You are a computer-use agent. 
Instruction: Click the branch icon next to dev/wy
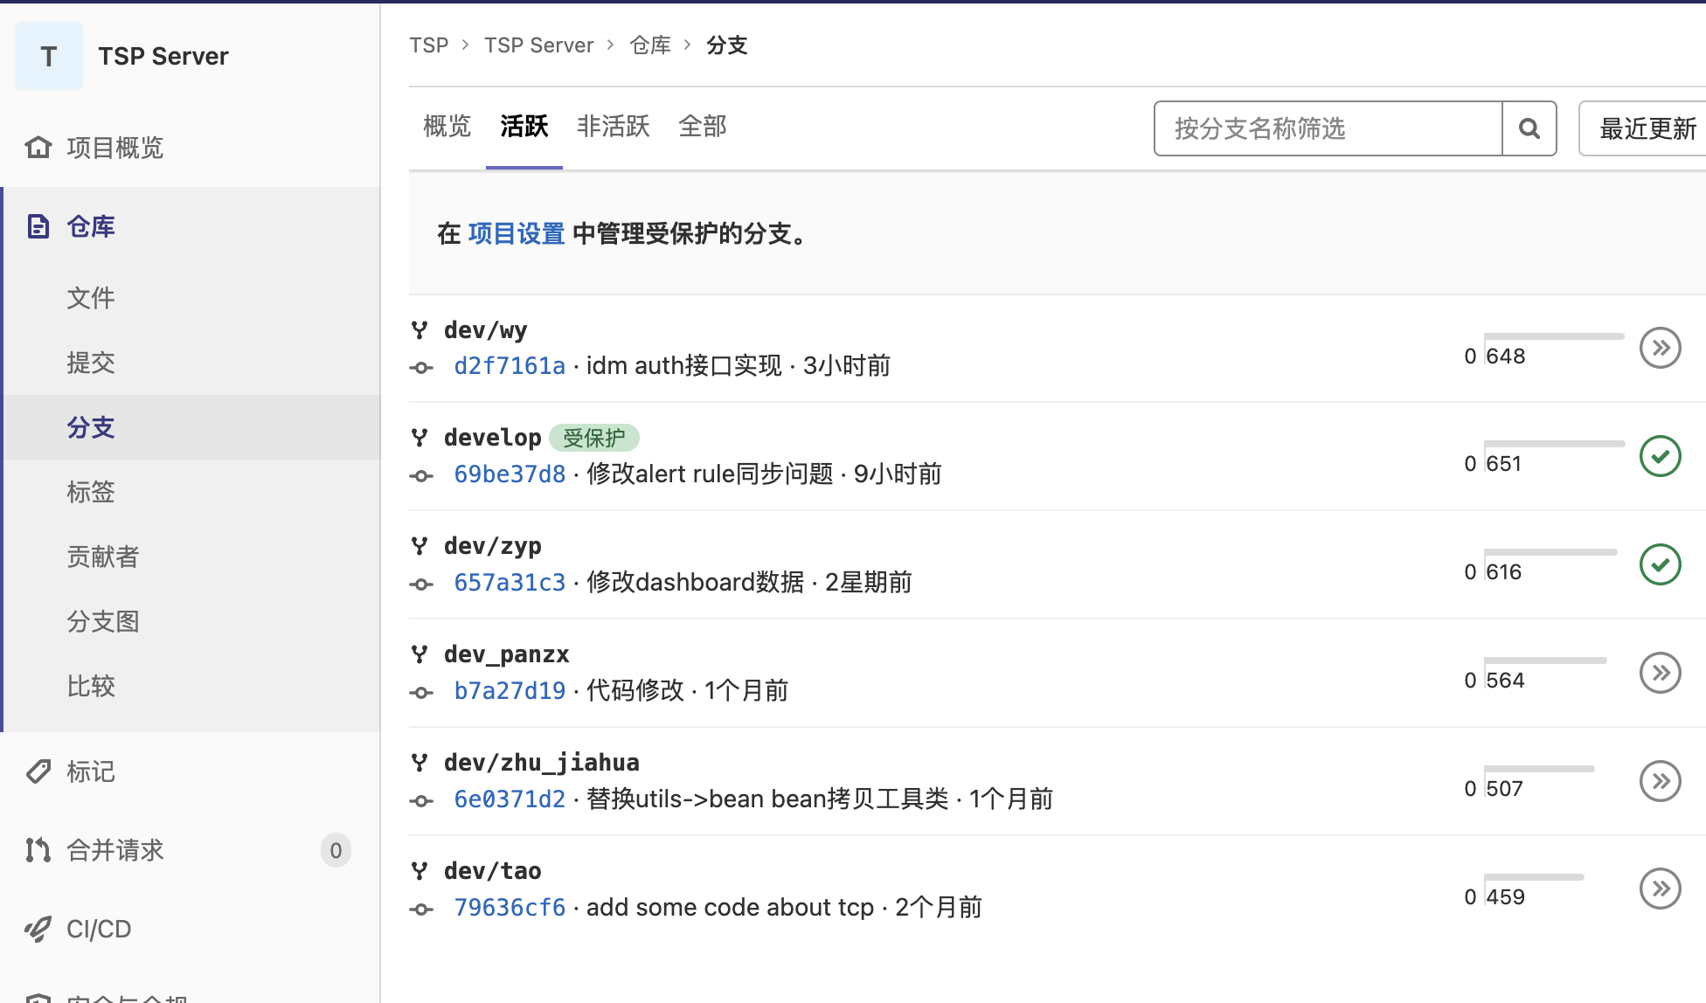420,329
